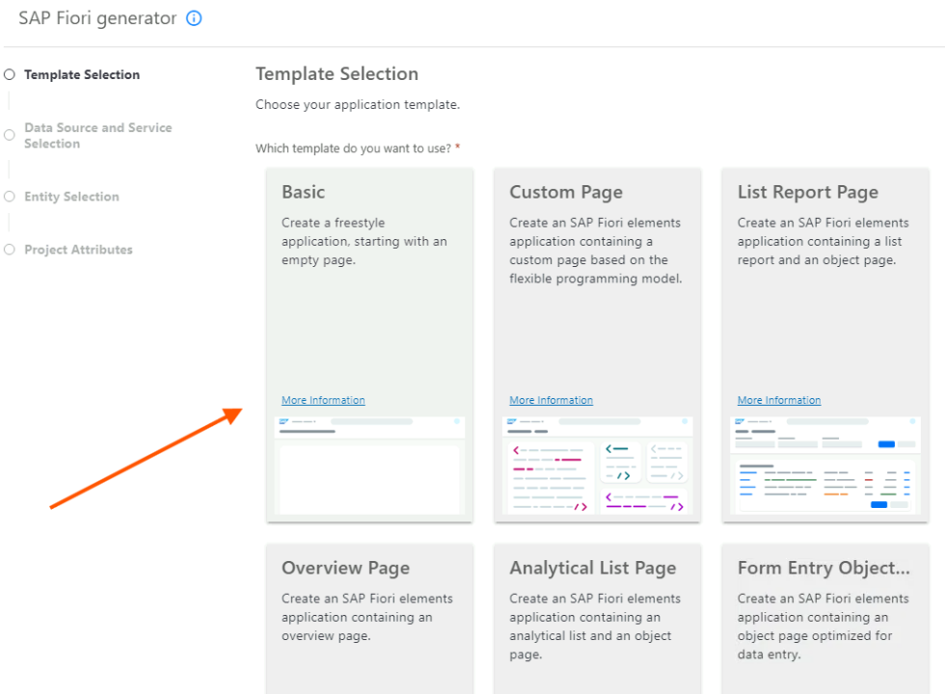This screenshot has width=945, height=694.
Task: Click the List Report Page description text
Action: (x=823, y=241)
